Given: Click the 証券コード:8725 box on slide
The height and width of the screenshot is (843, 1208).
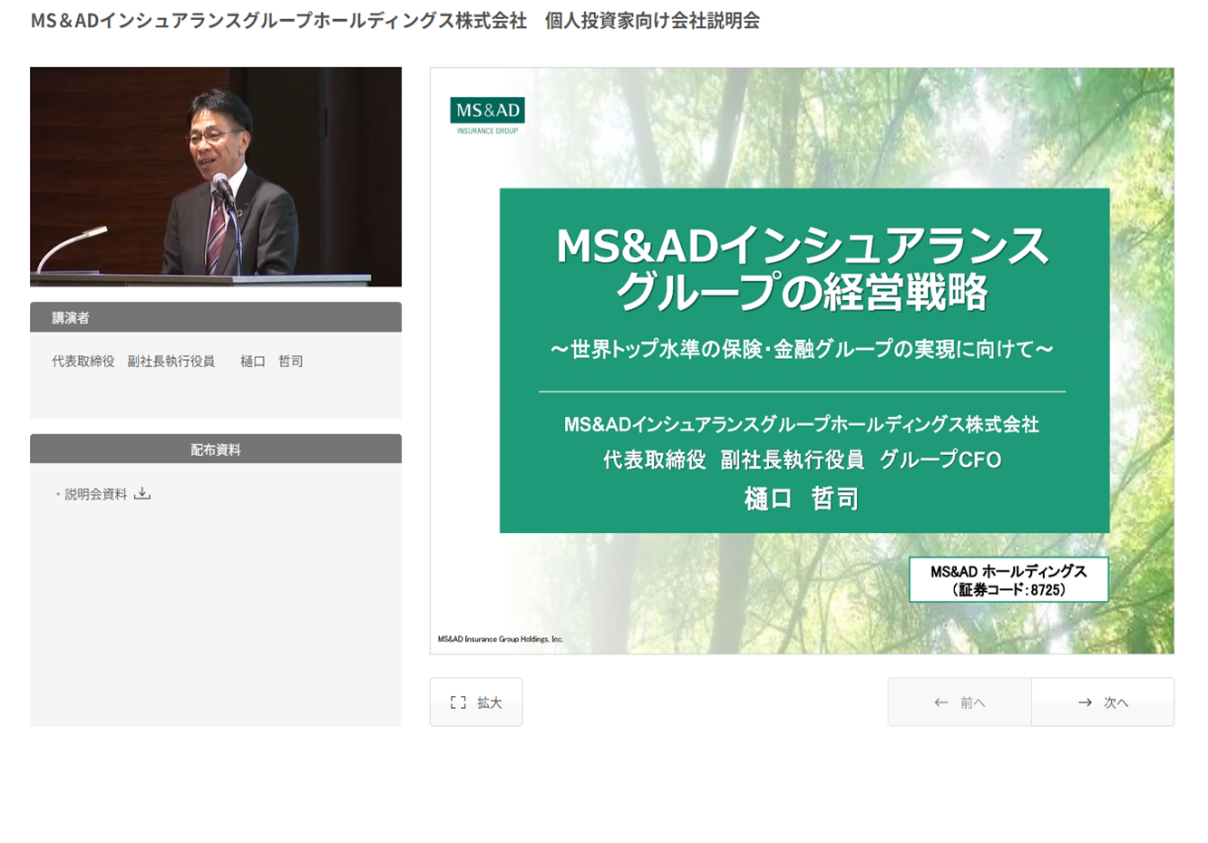Looking at the screenshot, I should [1008, 580].
